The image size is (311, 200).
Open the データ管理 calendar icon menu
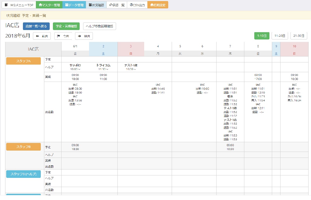click(67, 5)
